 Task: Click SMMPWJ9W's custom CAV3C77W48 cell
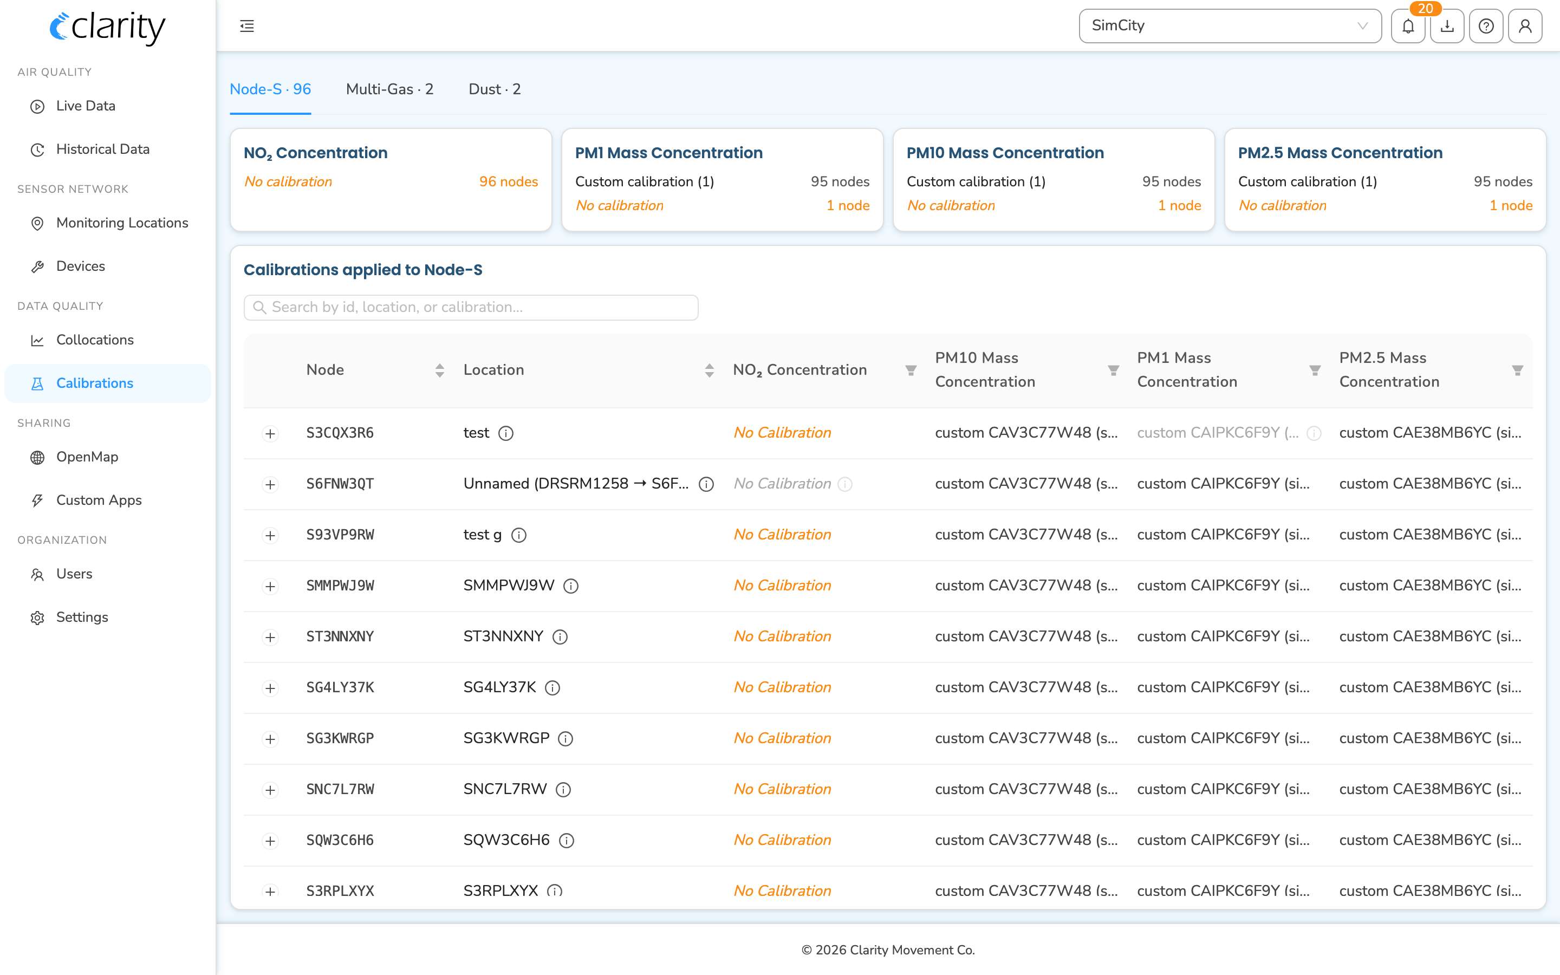[1026, 586]
